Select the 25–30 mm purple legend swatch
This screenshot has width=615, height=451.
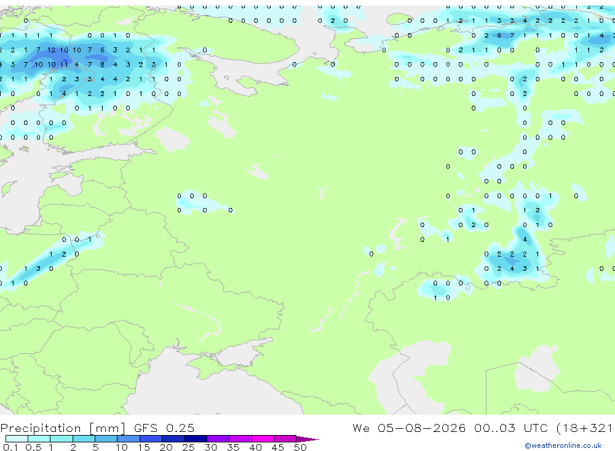tap(196, 439)
